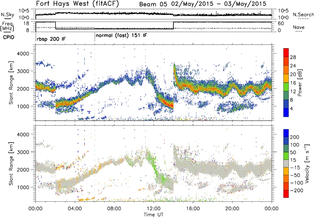The height and width of the screenshot is (217, 314).
Task: Click the 20:00 time tick label
Action: point(232,209)
